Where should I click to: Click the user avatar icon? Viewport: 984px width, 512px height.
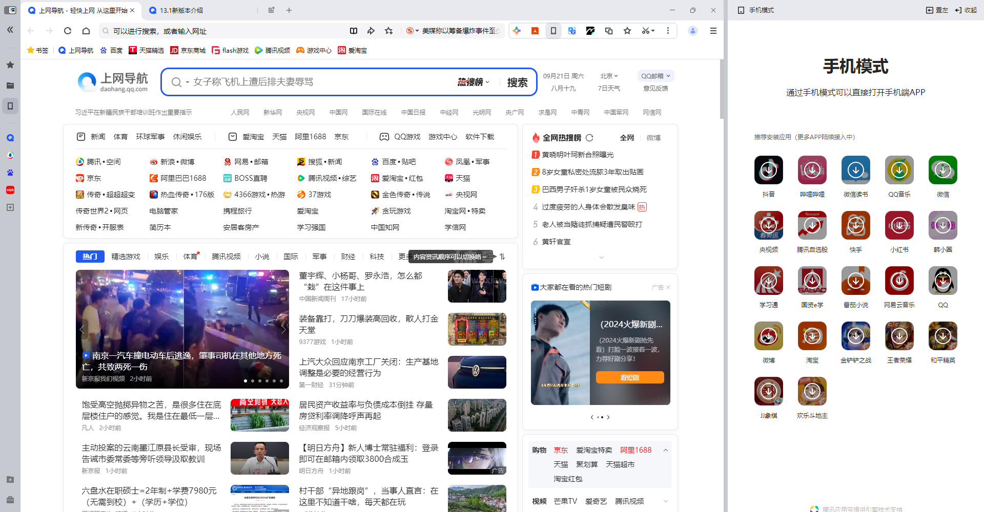(x=693, y=31)
